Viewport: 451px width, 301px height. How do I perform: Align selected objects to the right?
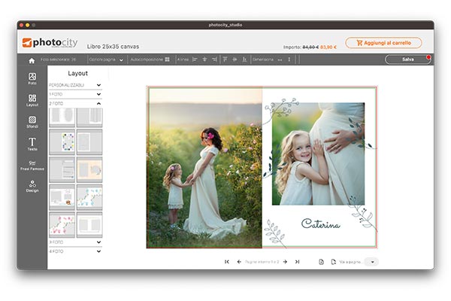[x=214, y=59]
